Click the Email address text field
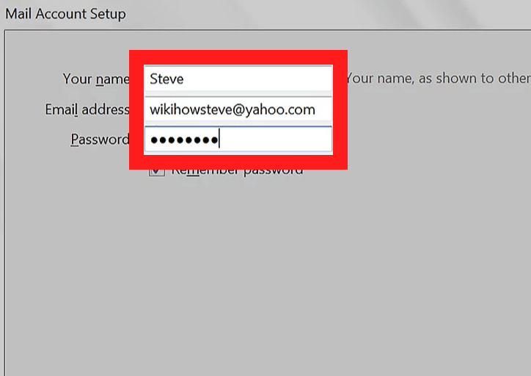The width and height of the screenshot is (531, 376). pos(238,109)
